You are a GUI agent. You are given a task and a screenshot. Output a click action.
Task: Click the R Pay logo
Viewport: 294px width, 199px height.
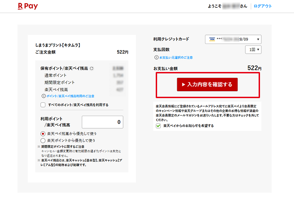coord(28,6)
